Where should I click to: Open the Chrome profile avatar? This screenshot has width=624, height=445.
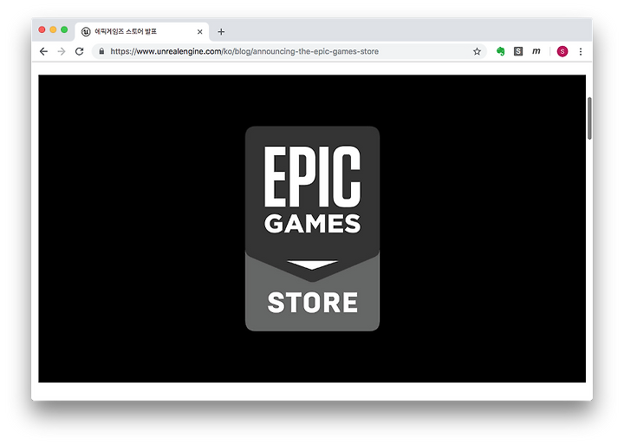tap(562, 51)
